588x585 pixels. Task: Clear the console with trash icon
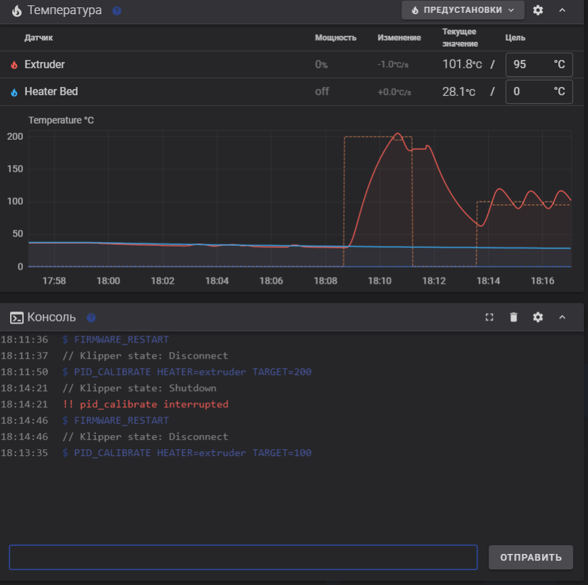[514, 317]
